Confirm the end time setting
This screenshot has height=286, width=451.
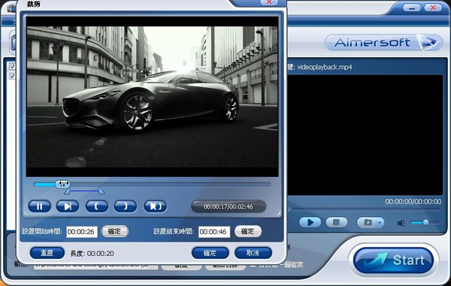pyautogui.click(x=248, y=231)
